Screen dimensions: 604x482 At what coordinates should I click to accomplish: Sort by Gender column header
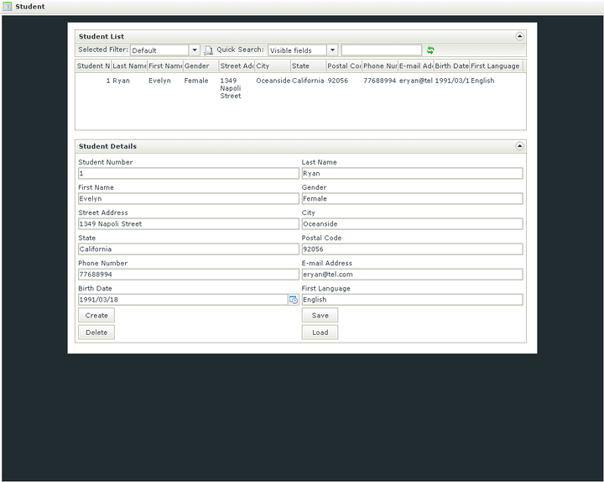point(200,66)
